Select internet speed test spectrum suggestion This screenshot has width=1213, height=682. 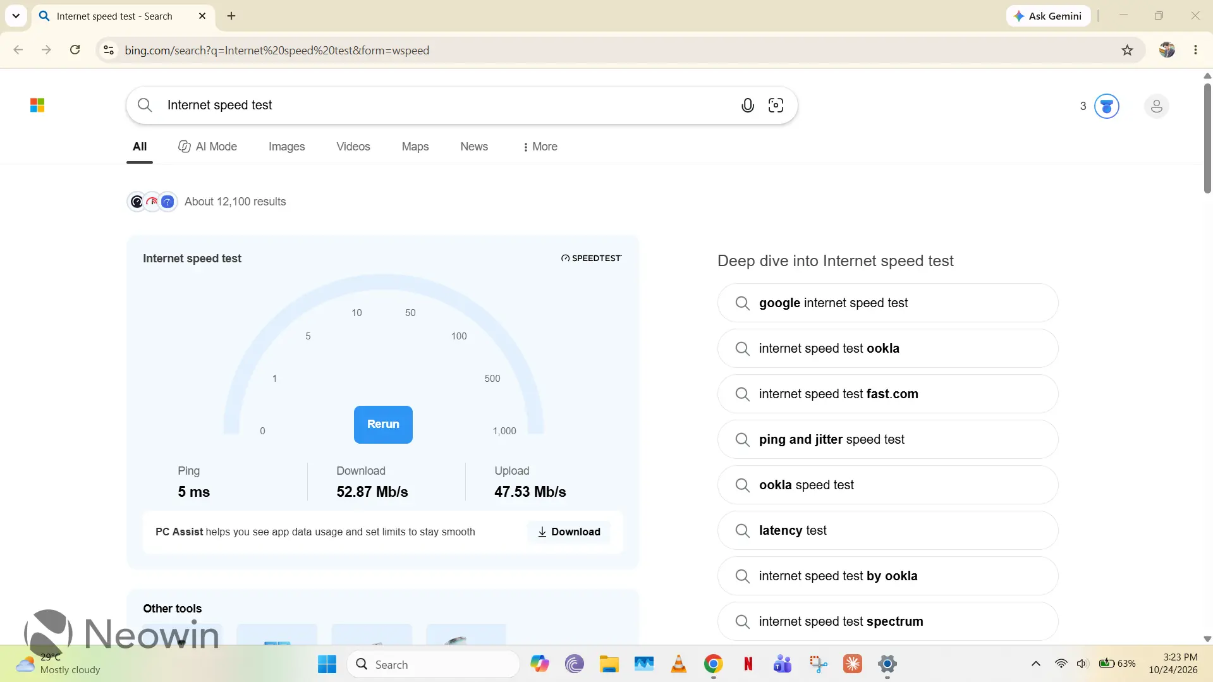click(x=887, y=621)
